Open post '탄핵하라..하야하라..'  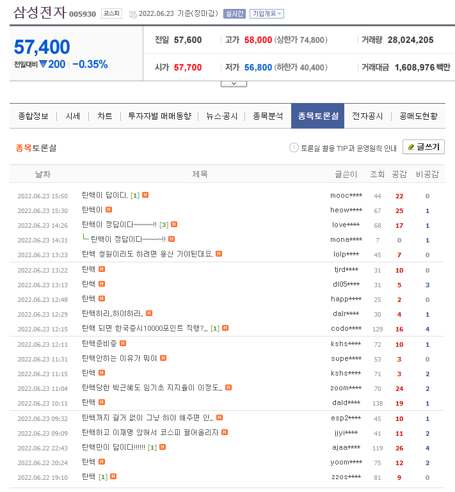113,313
